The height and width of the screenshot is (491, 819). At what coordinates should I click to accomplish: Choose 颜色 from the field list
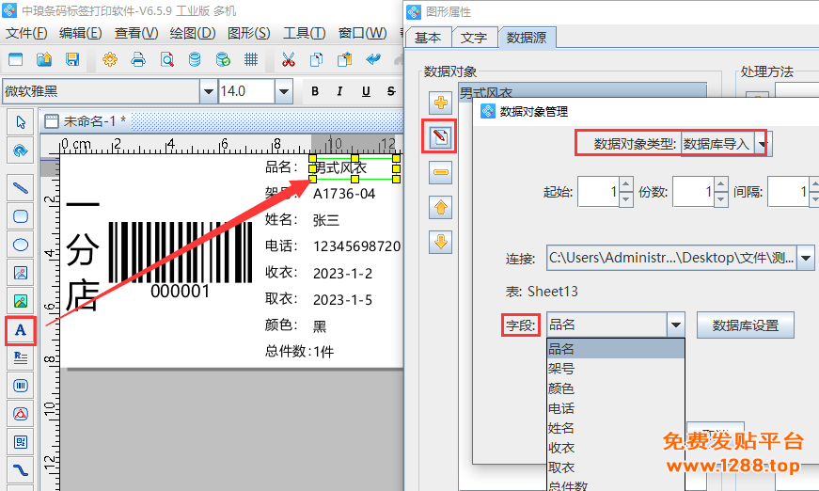click(615, 388)
